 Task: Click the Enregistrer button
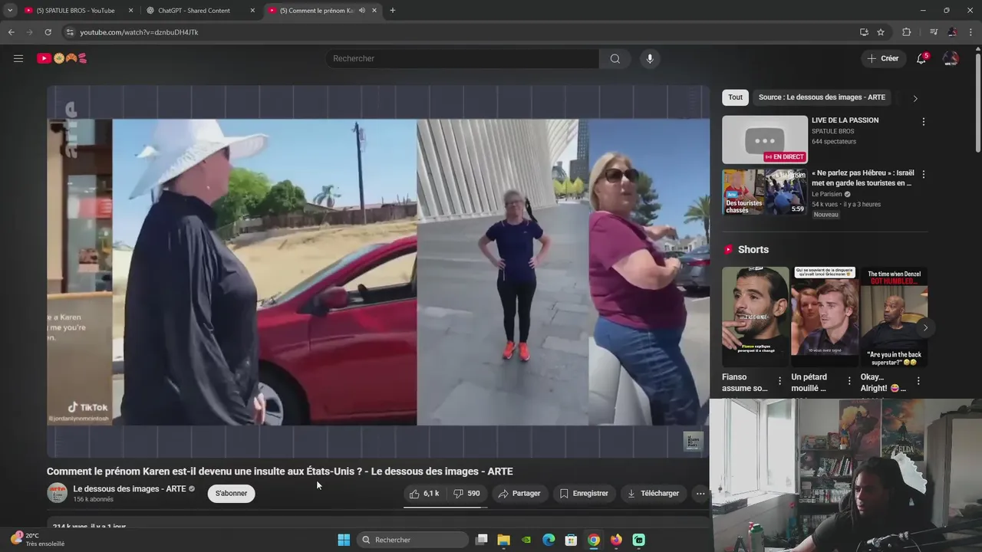(584, 494)
